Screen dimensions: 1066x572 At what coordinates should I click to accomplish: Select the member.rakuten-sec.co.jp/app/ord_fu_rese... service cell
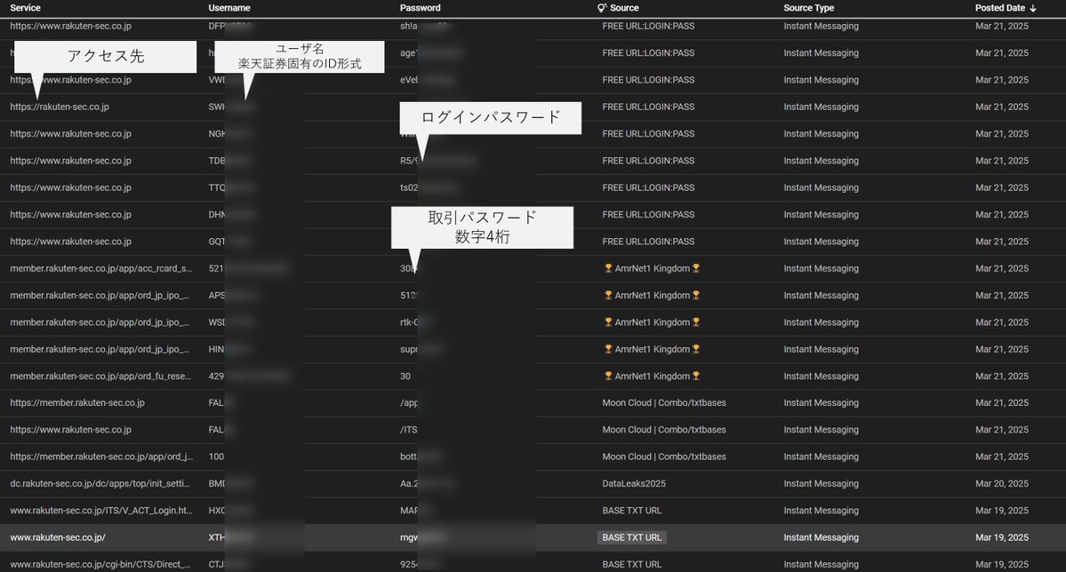(x=100, y=376)
